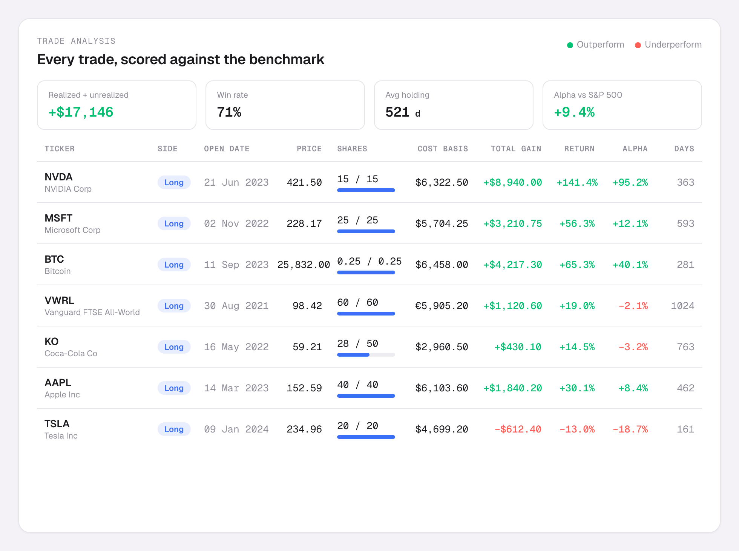Click alpha value -2.1%
This screenshot has width=739, height=551.
point(633,306)
